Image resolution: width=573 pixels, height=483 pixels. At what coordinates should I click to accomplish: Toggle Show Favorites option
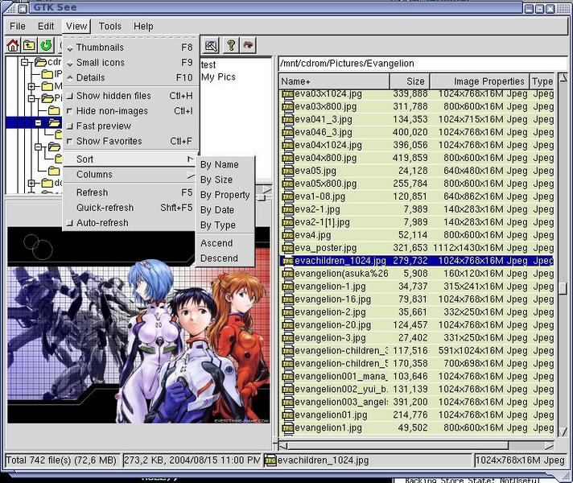(131, 141)
